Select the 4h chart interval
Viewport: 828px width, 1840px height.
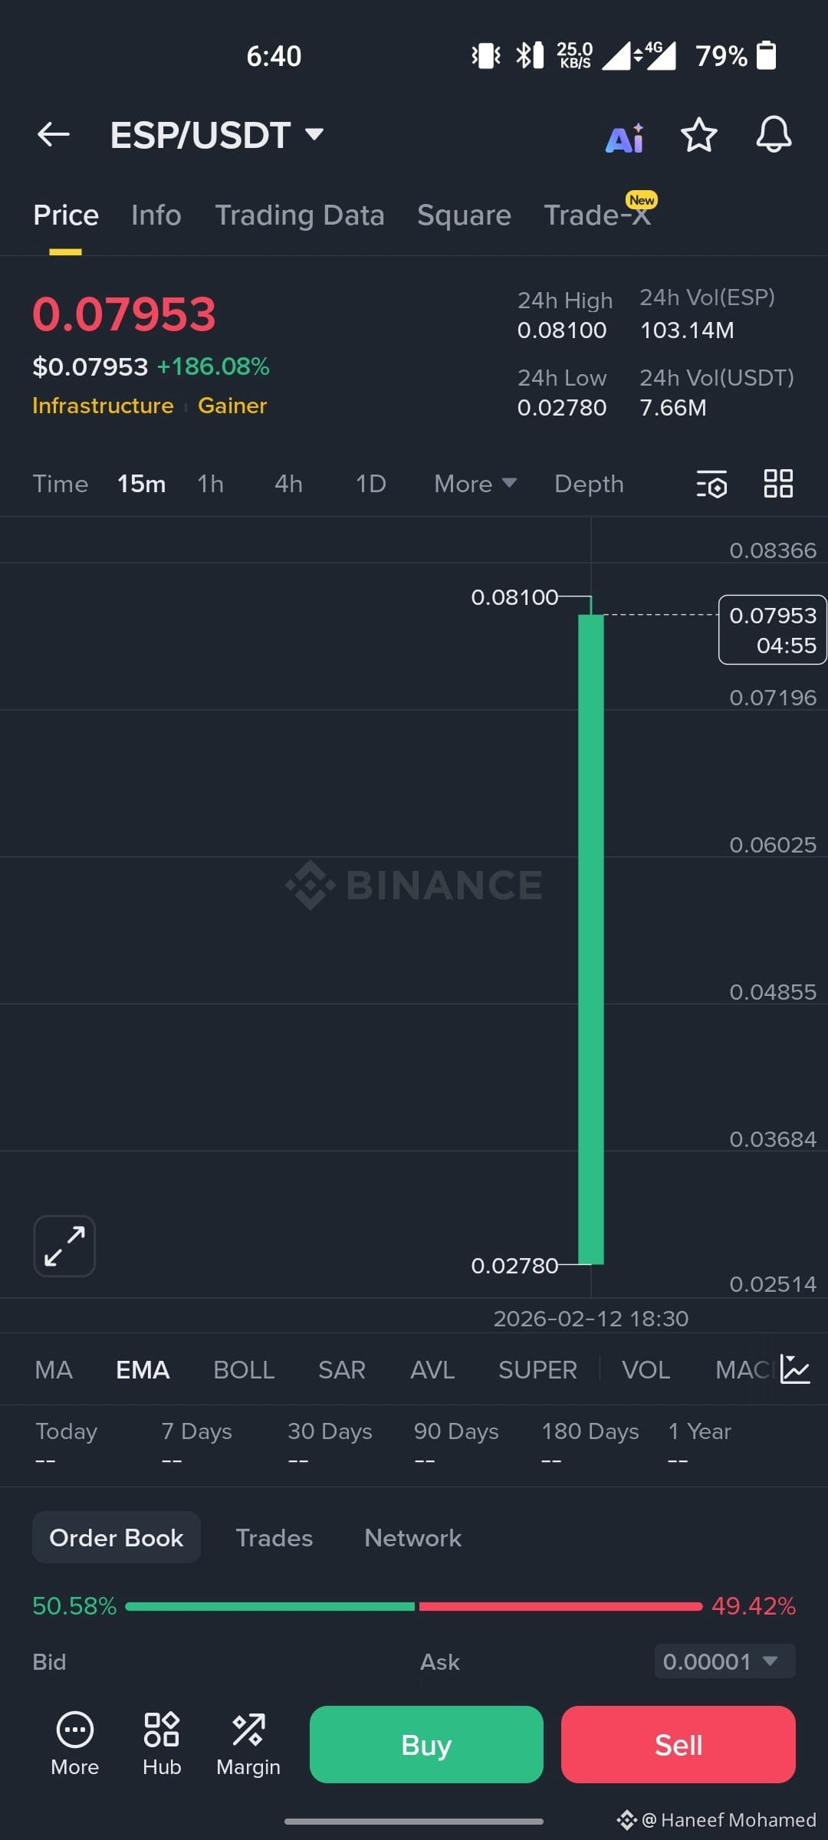tap(289, 484)
